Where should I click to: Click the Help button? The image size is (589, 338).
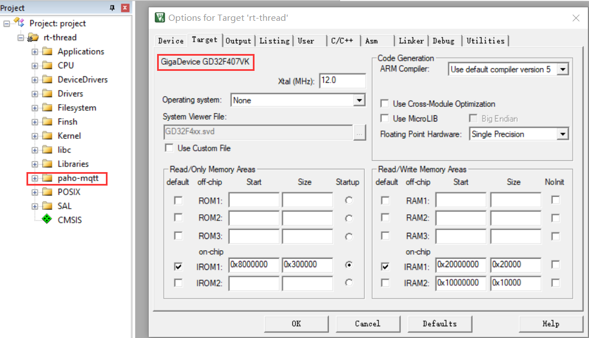551,324
